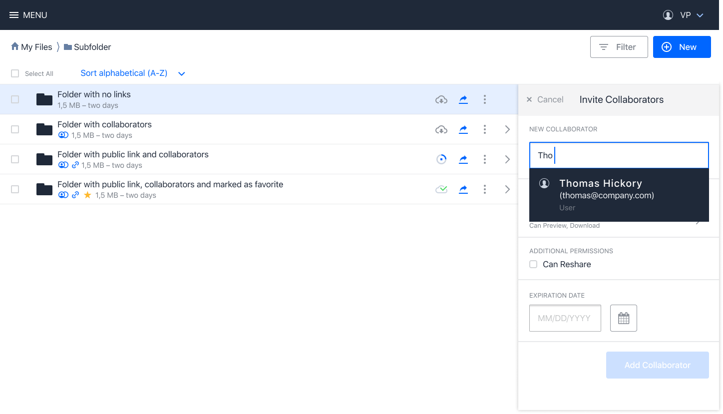Click the New Collaborator input field
This screenshot has height=414, width=723.
pyautogui.click(x=619, y=155)
